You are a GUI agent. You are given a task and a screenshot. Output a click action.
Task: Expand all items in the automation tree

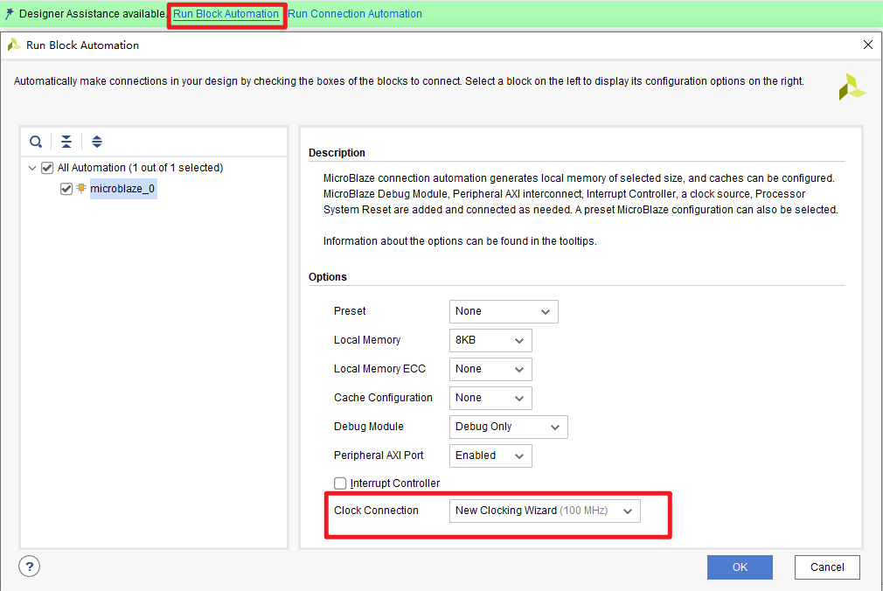click(97, 142)
